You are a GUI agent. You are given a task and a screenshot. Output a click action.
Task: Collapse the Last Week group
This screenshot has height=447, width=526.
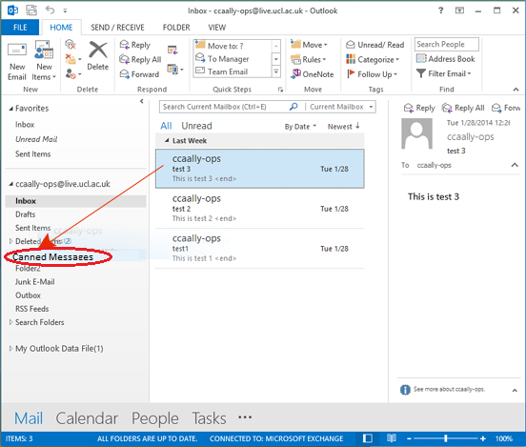(x=167, y=140)
